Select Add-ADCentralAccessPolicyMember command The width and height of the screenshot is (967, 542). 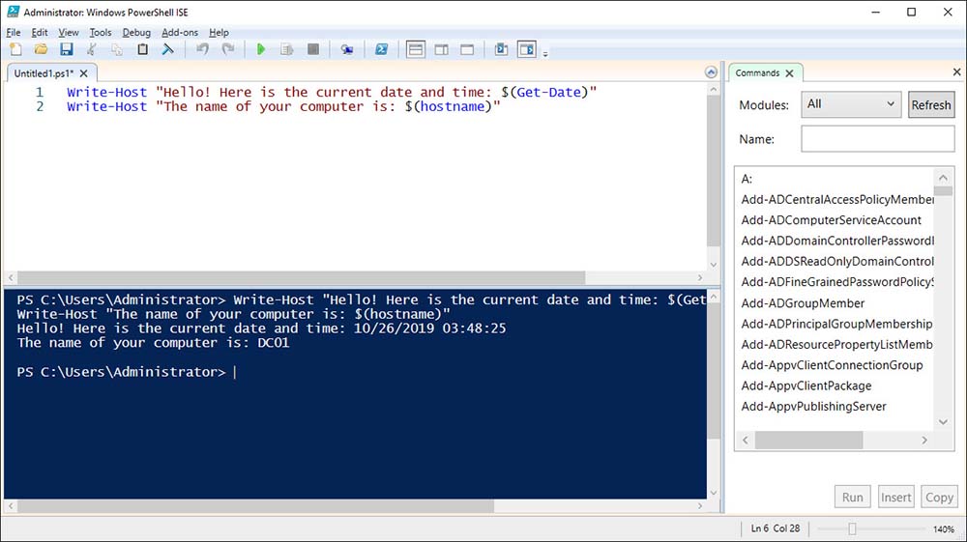[836, 200]
